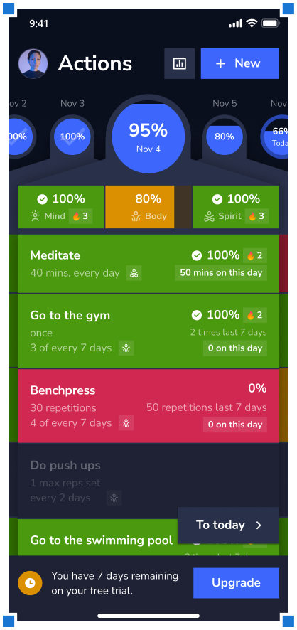
Task: Click the spirit category icon on Meditate
Action: pos(134,273)
